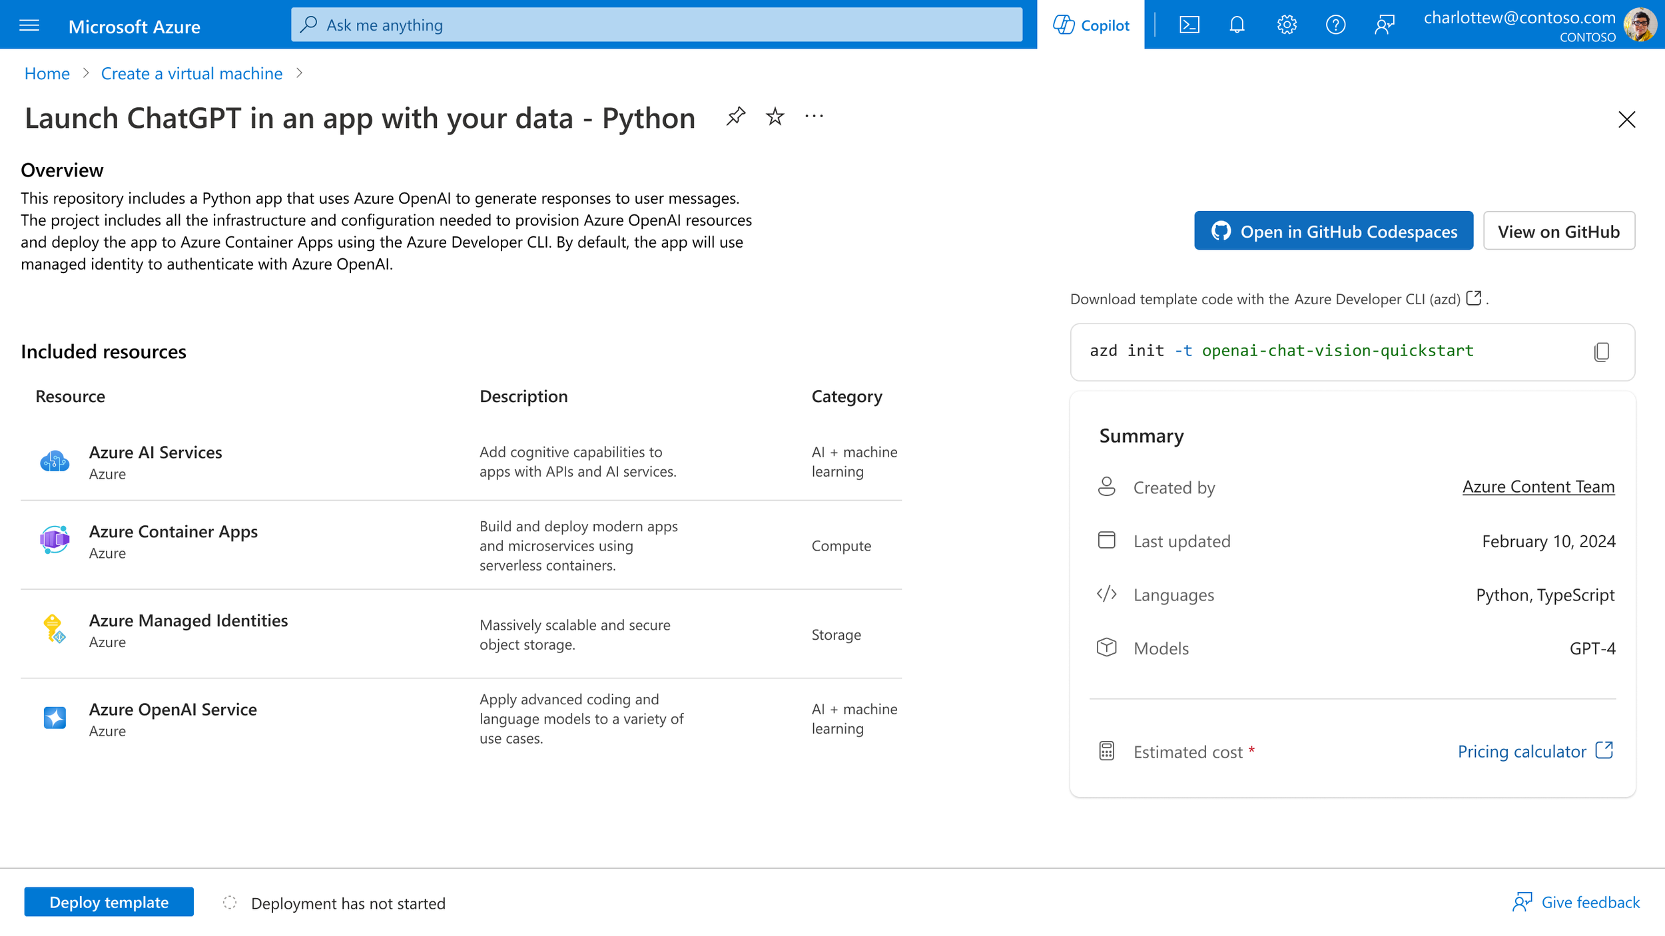The width and height of the screenshot is (1665, 936).
Task: Select View on GitHub
Action: [x=1558, y=231]
